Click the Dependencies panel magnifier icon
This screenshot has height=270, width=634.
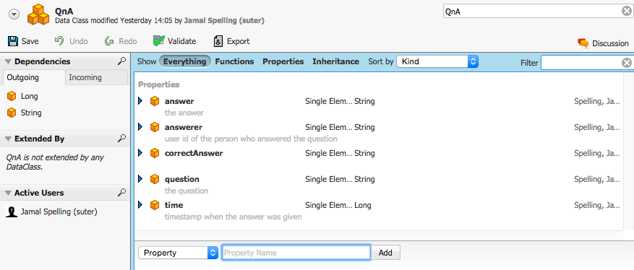click(x=121, y=61)
